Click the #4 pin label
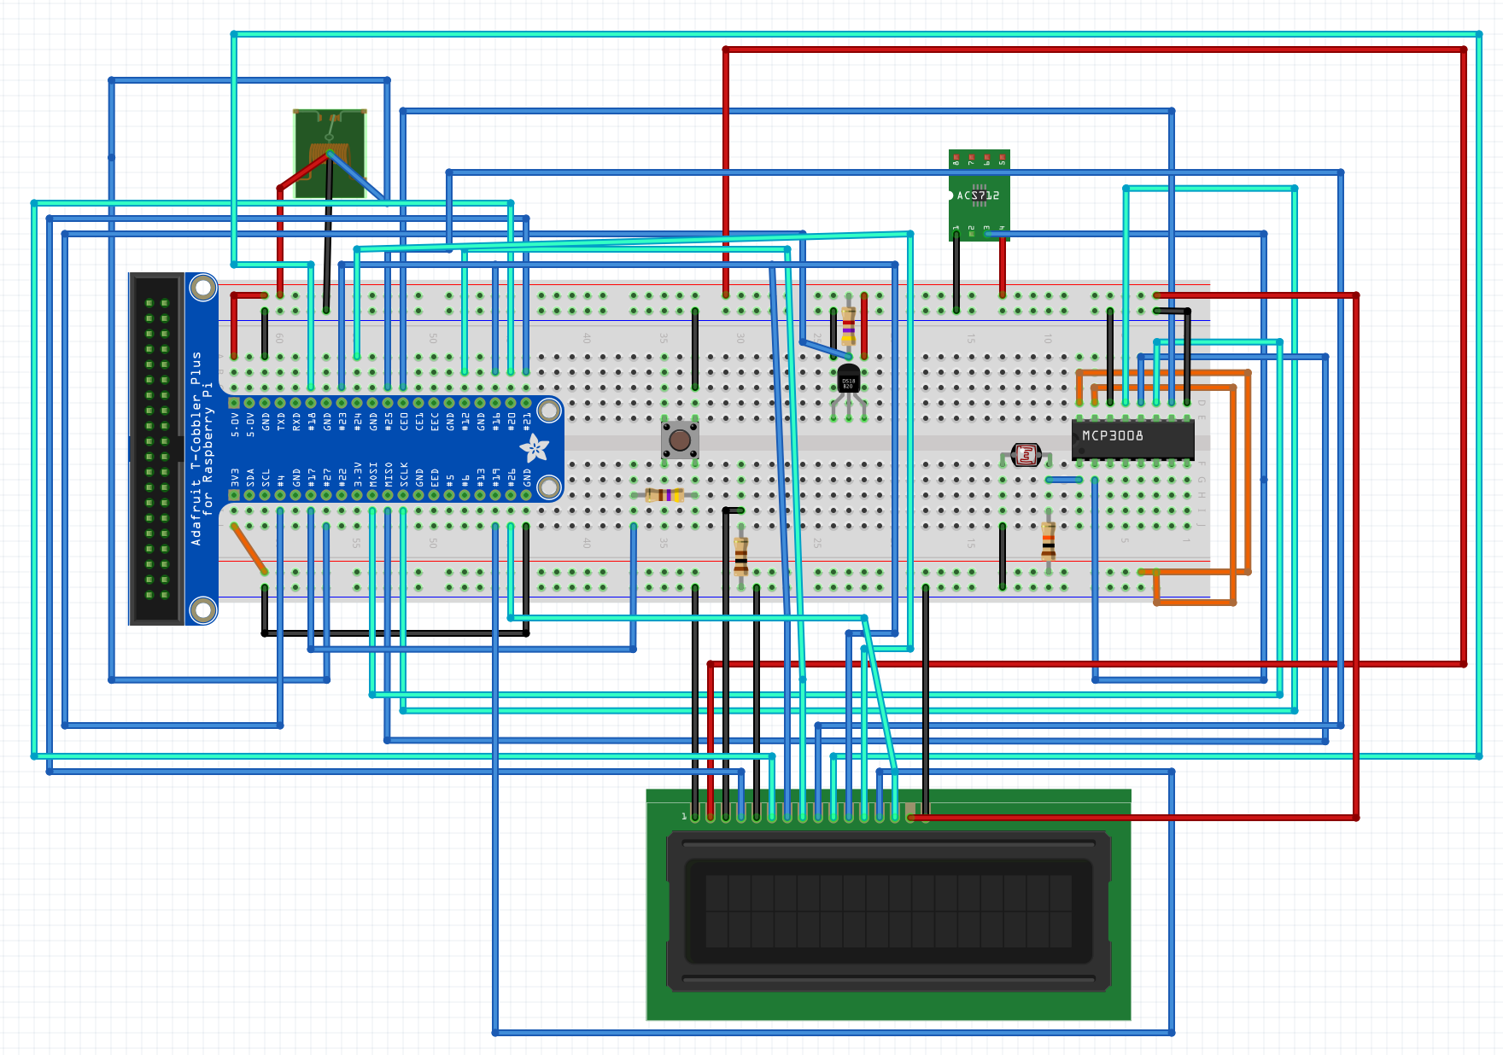This screenshot has width=1503, height=1055. (x=280, y=481)
